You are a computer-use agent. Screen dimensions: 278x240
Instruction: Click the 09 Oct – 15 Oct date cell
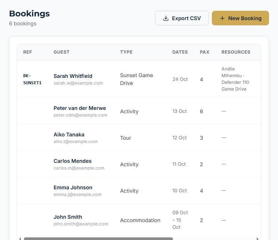180,220
